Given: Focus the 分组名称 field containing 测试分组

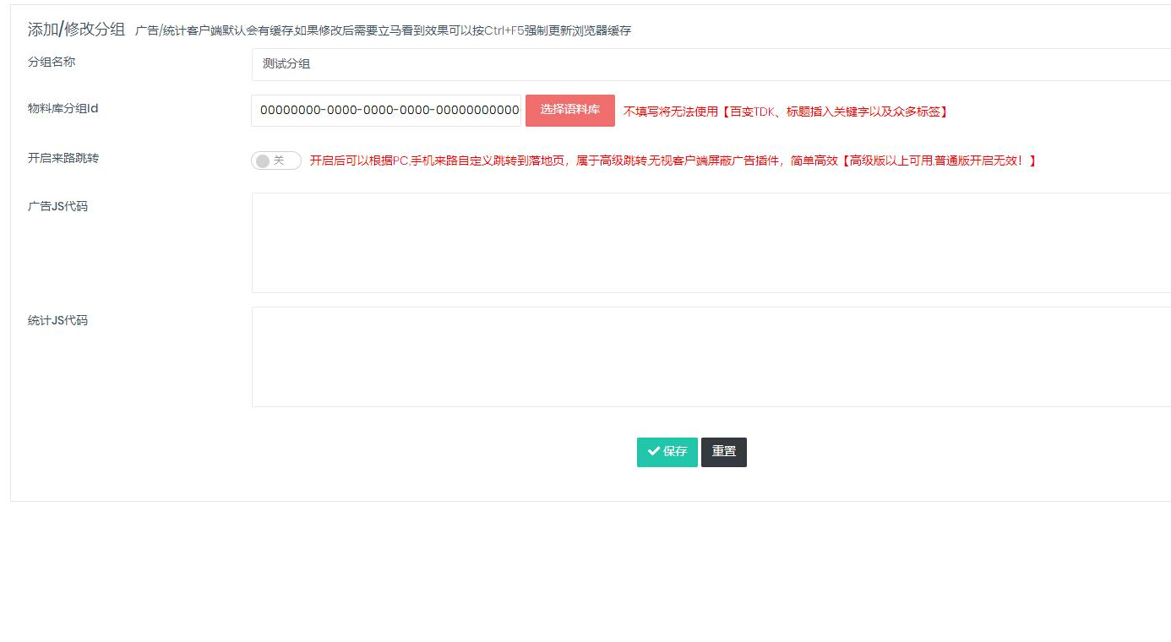Looking at the screenshot, I should [710, 64].
